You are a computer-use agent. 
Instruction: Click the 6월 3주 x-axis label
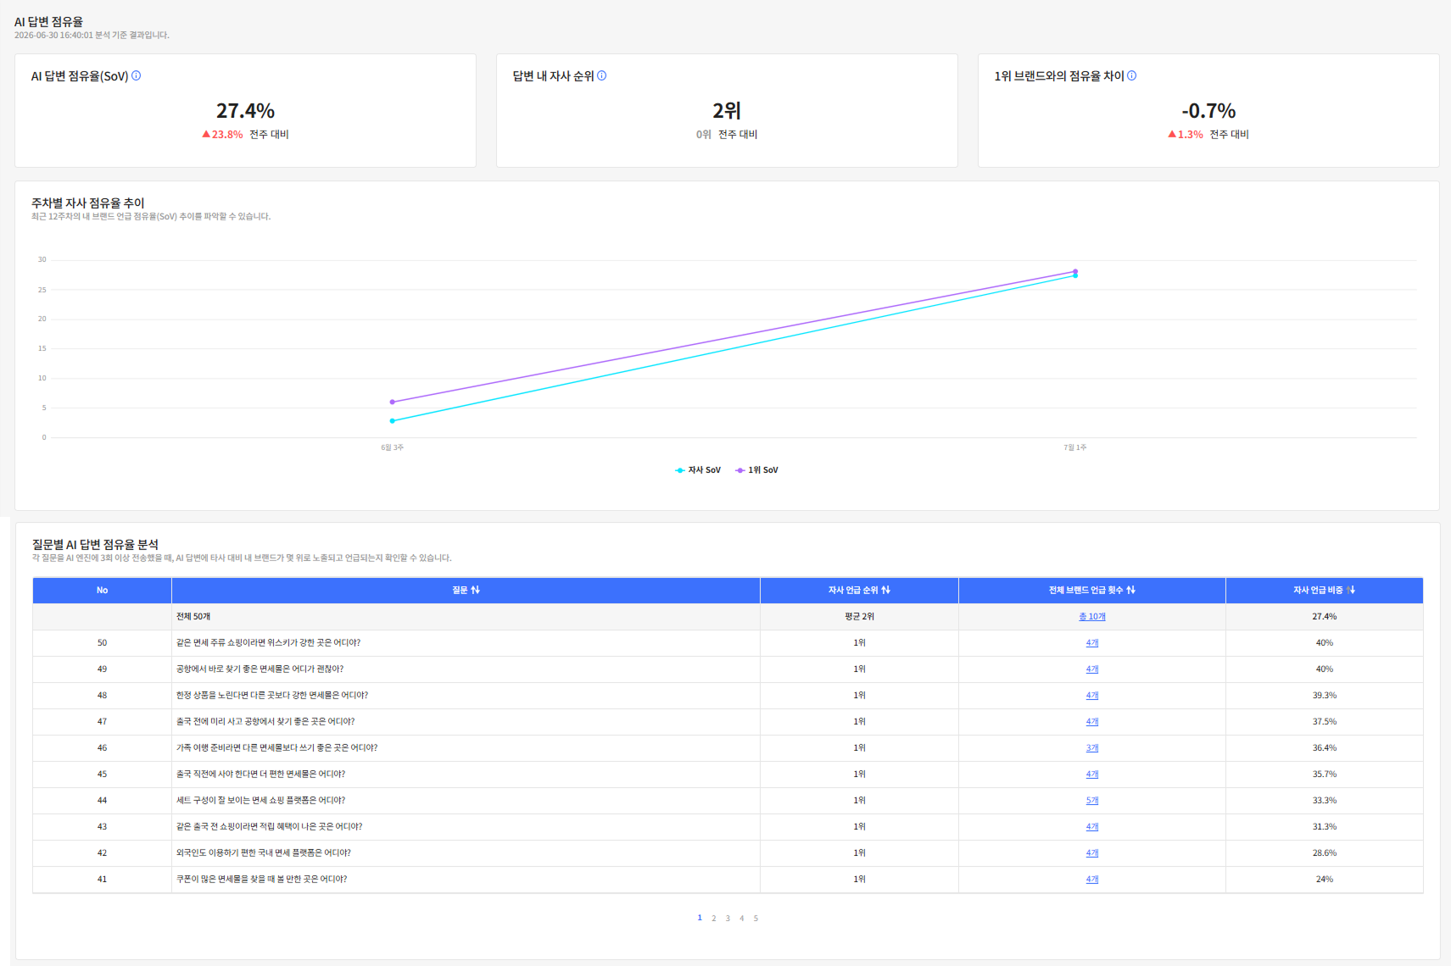(392, 447)
